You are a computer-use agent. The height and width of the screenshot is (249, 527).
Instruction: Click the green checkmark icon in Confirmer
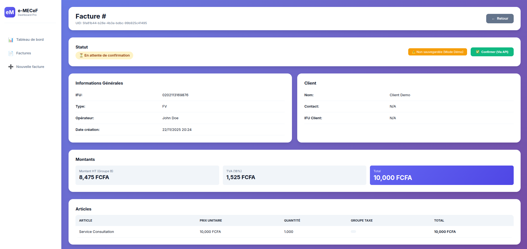[x=478, y=52]
